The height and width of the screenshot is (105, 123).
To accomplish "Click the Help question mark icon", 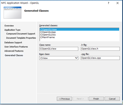I will click(x=108, y=3).
